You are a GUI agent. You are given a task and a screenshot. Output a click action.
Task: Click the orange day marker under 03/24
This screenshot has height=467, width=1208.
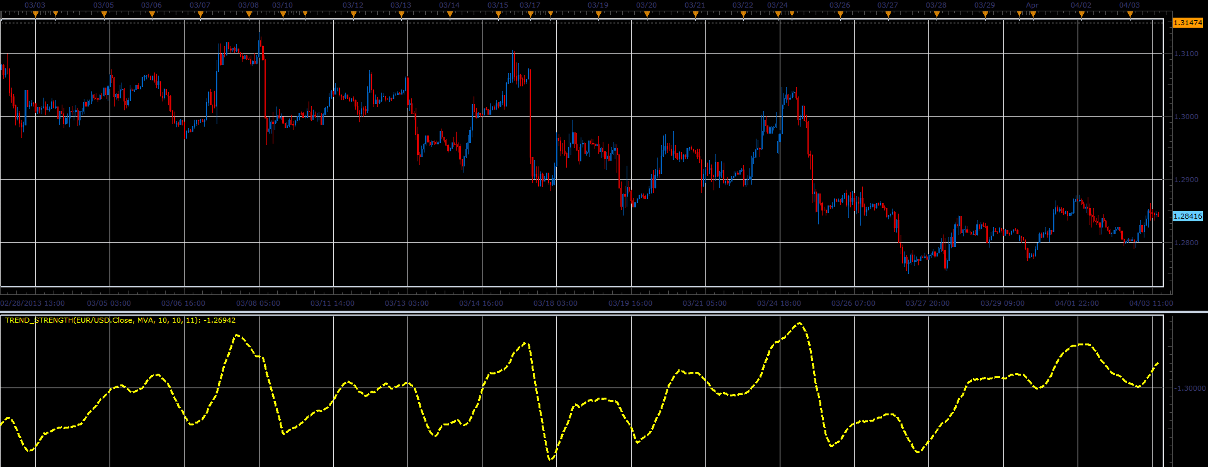coord(777,14)
